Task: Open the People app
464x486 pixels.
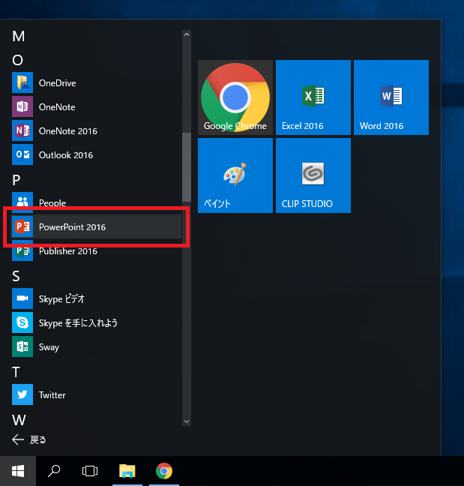Action: pos(52,202)
